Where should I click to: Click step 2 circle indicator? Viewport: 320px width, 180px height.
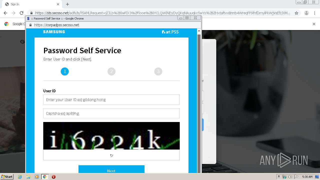(x=111, y=71)
